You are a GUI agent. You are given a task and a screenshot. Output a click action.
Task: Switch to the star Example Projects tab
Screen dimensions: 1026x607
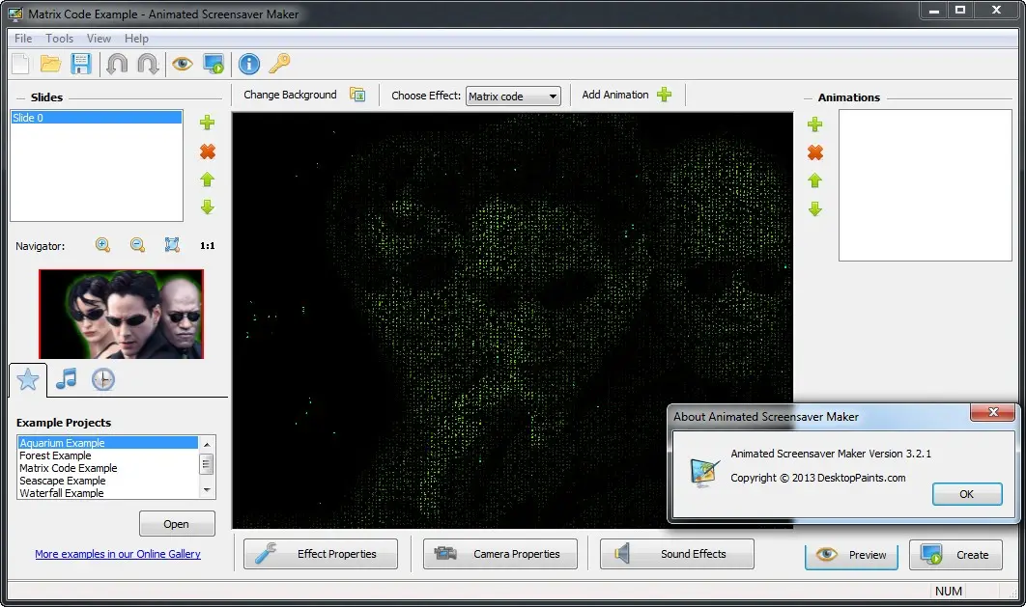[28, 379]
